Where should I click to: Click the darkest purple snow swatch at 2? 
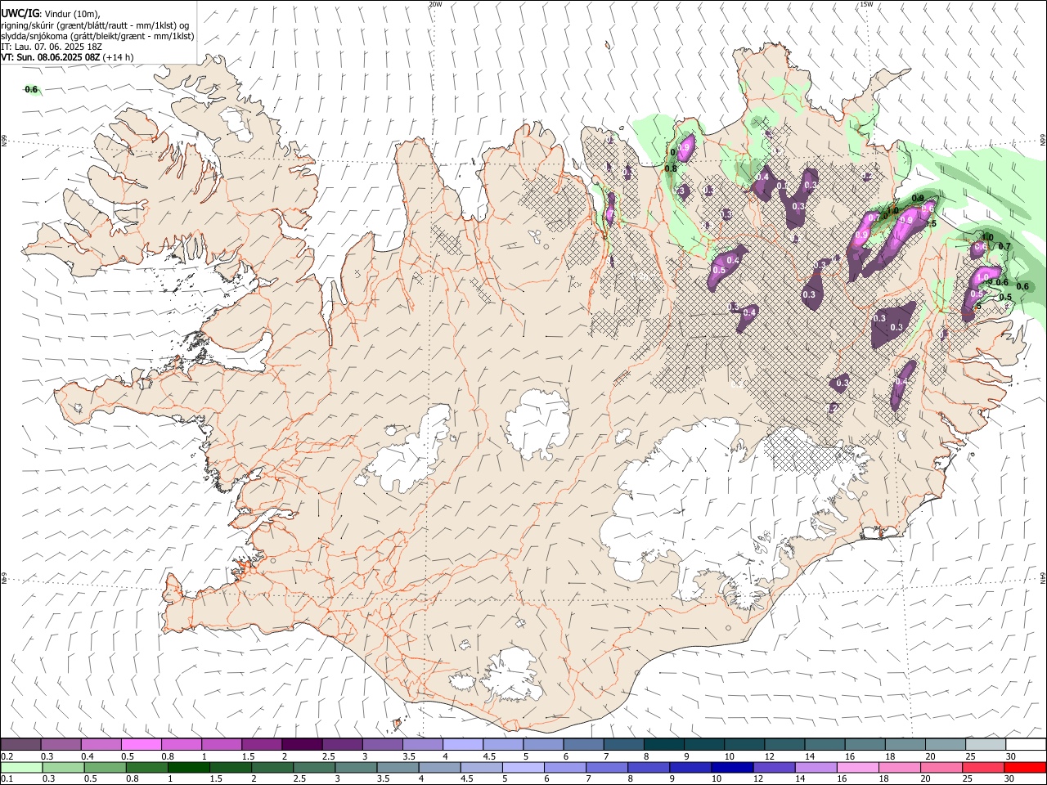302,745
